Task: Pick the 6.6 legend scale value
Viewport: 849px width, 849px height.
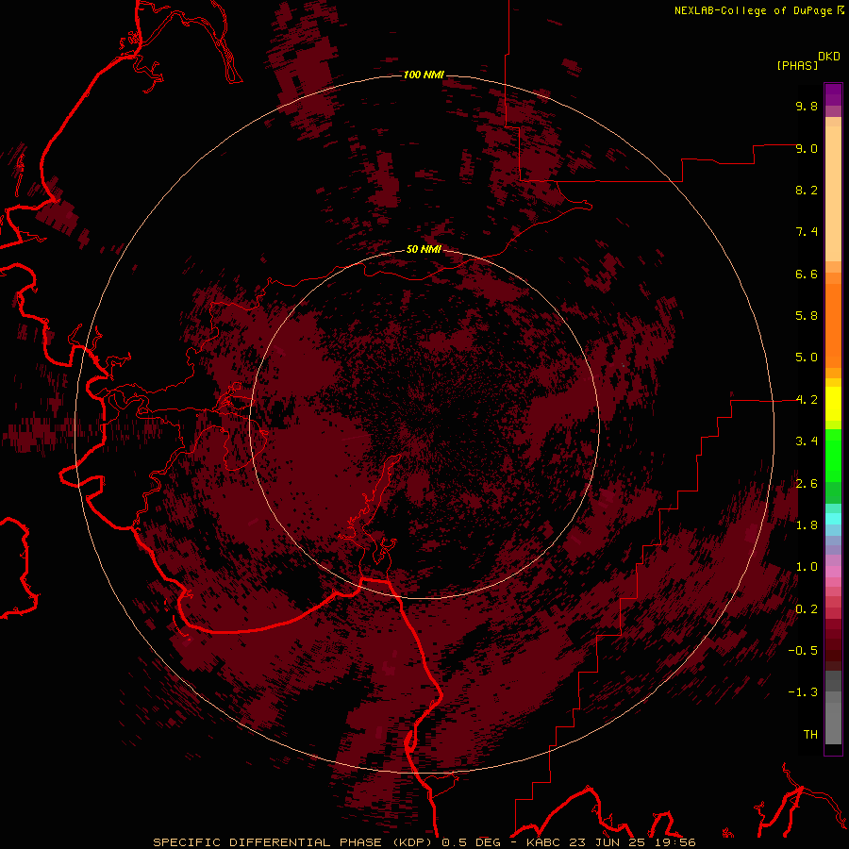Action: (x=807, y=274)
